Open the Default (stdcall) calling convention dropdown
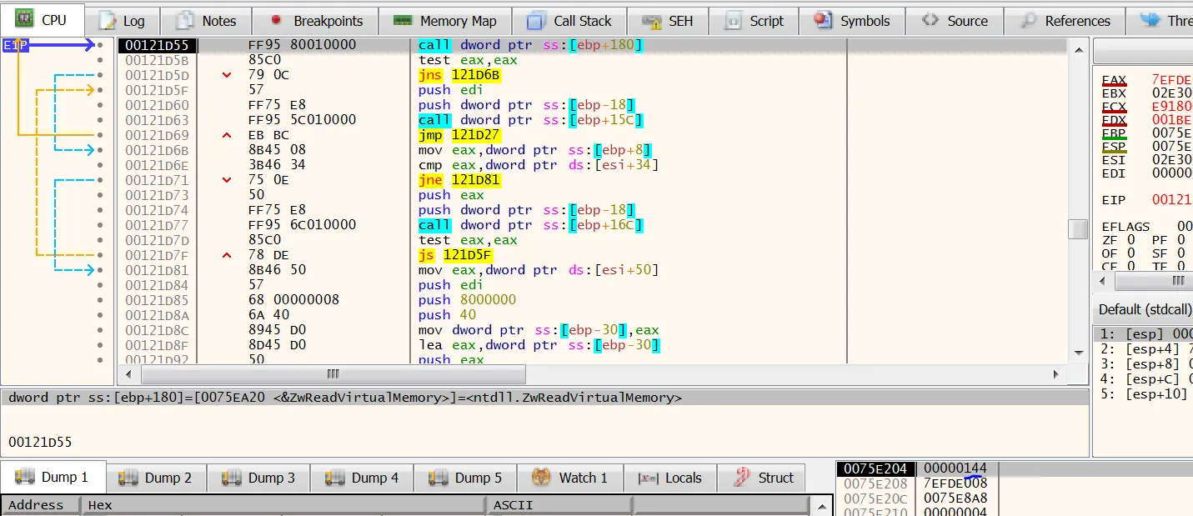 pos(1144,309)
